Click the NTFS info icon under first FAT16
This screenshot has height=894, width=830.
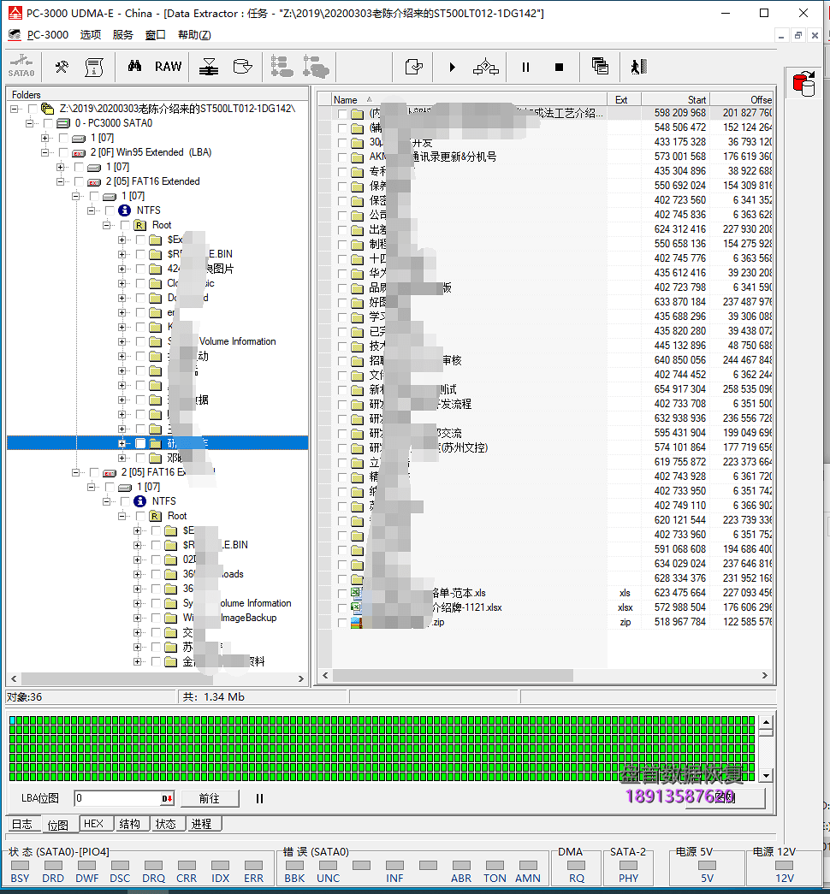click(x=124, y=210)
